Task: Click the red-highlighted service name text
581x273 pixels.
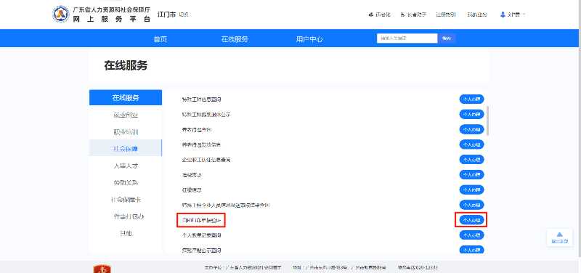Action: point(202,221)
